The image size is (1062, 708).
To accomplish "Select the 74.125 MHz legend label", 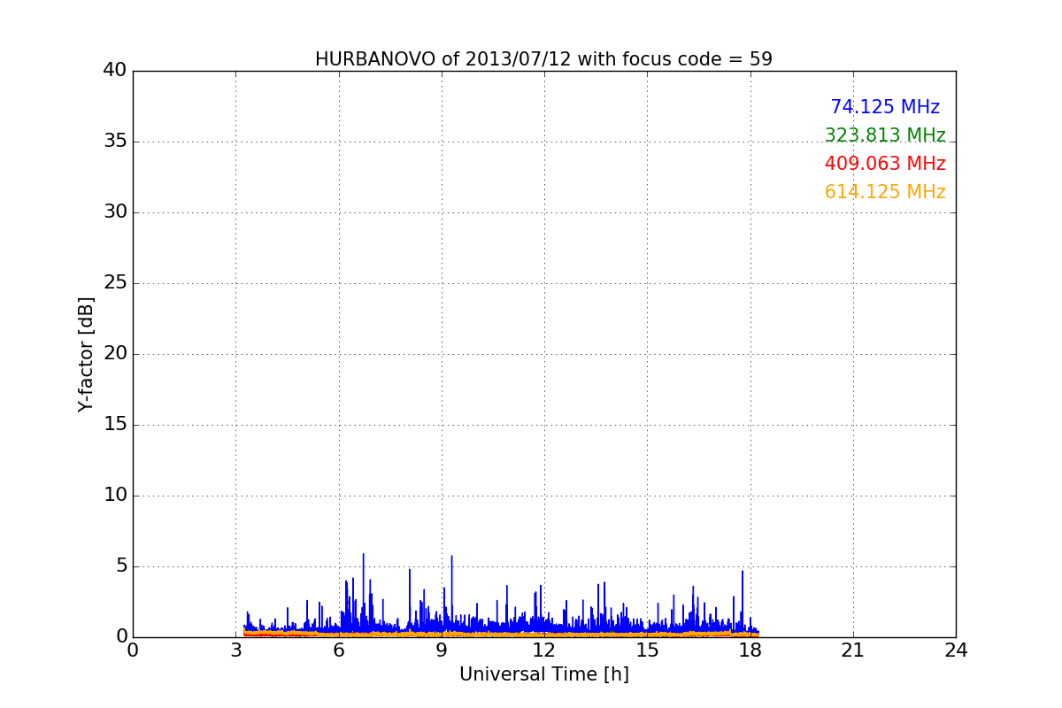I will pos(885,107).
